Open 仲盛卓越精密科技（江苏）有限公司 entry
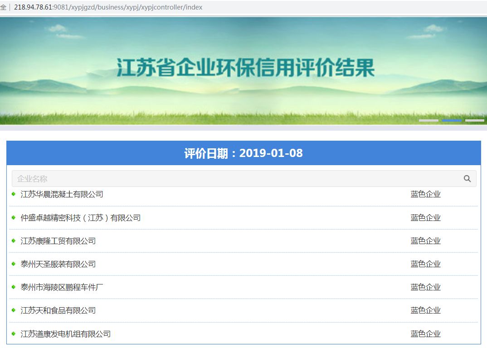This screenshot has width=487, height=348. tap(81, 218)
